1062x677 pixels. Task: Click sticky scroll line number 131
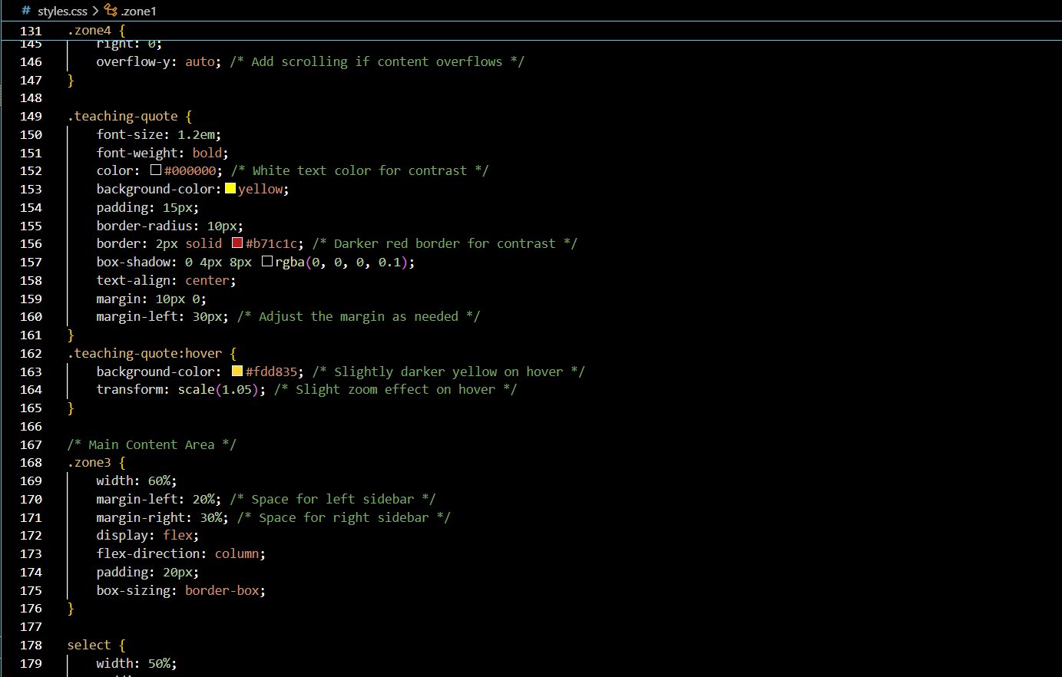(31, 31)
